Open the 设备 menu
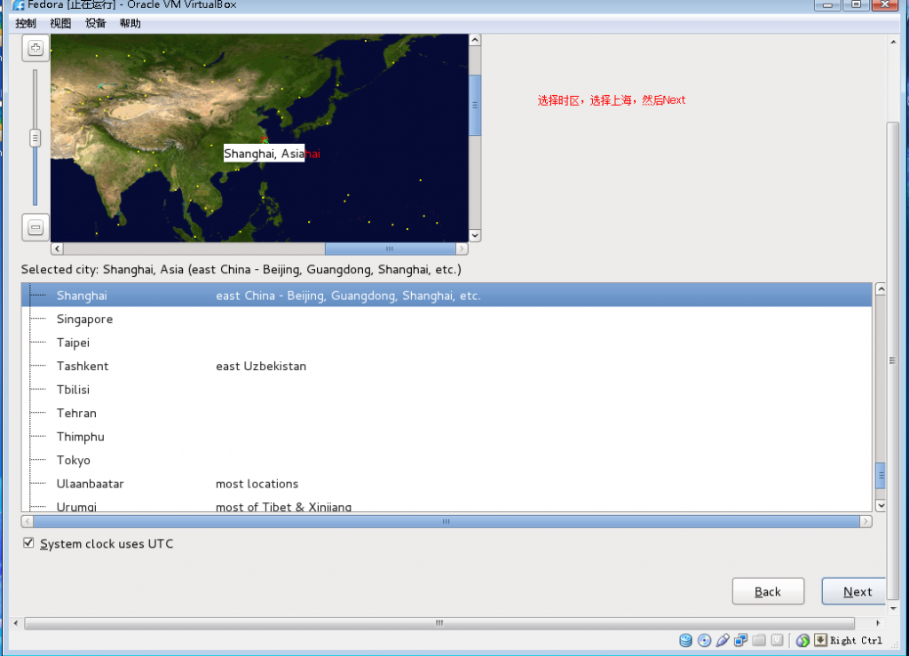 (95, 22)
